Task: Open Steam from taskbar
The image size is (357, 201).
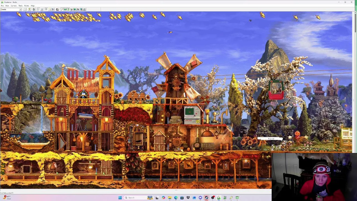Action: [x=206, y=198]
